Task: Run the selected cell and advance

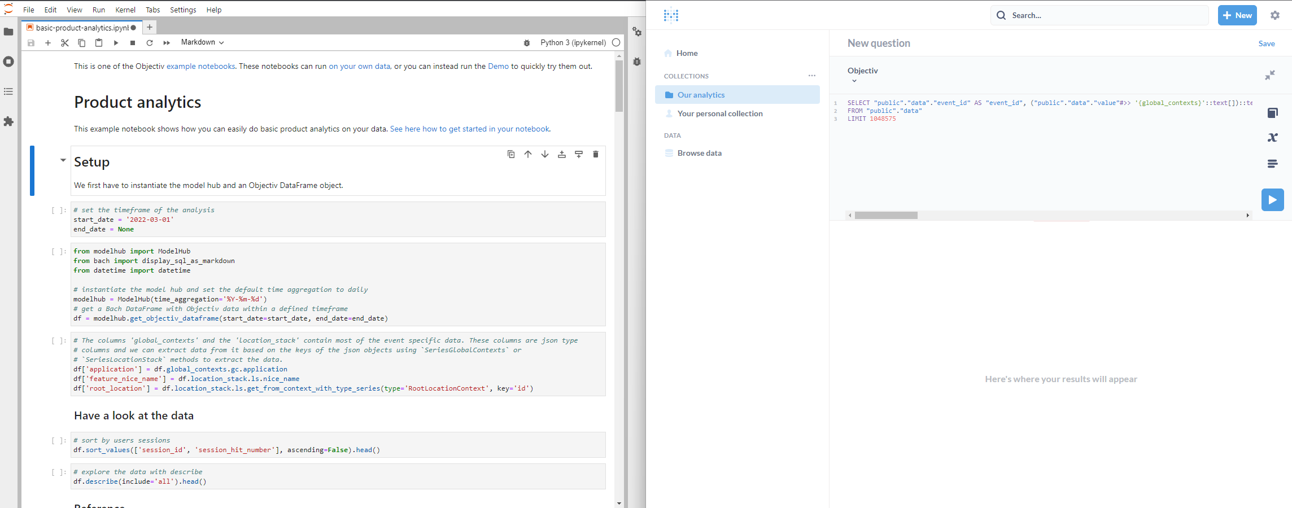Action: 116,43
